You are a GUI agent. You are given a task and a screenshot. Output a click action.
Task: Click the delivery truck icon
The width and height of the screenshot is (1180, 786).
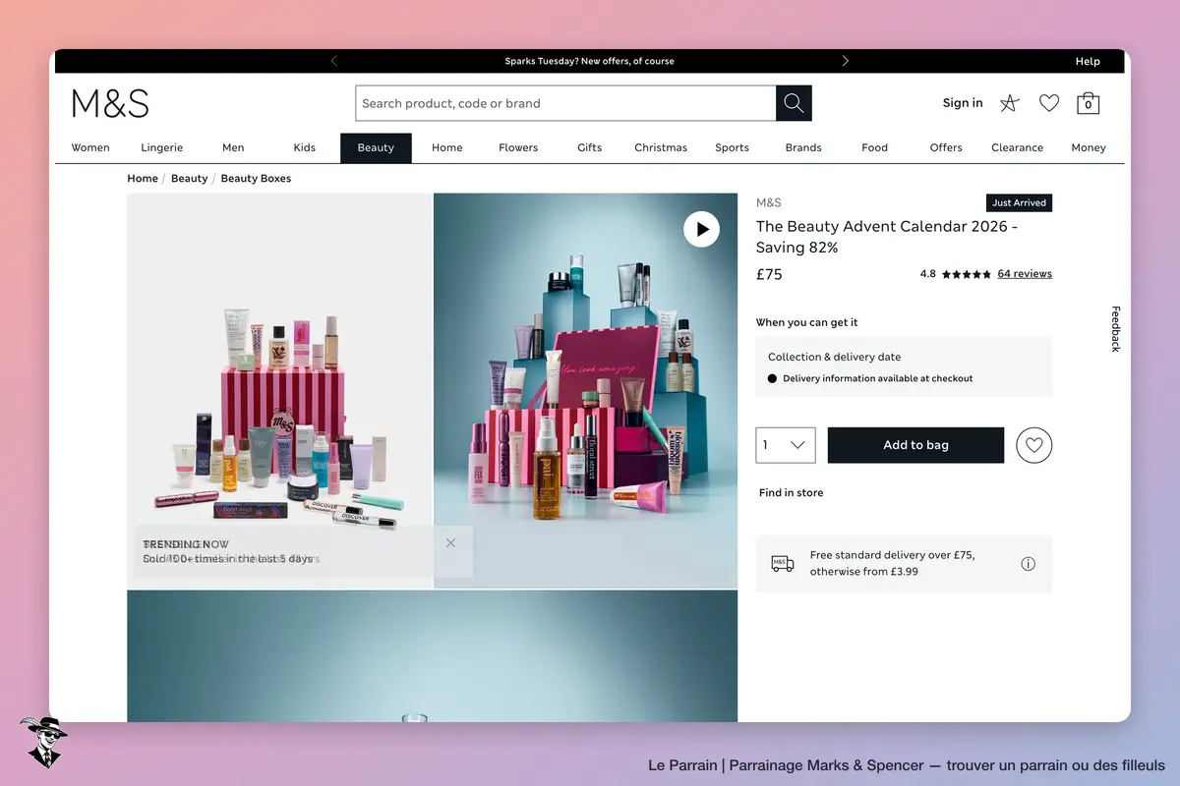tap(782, 564)
